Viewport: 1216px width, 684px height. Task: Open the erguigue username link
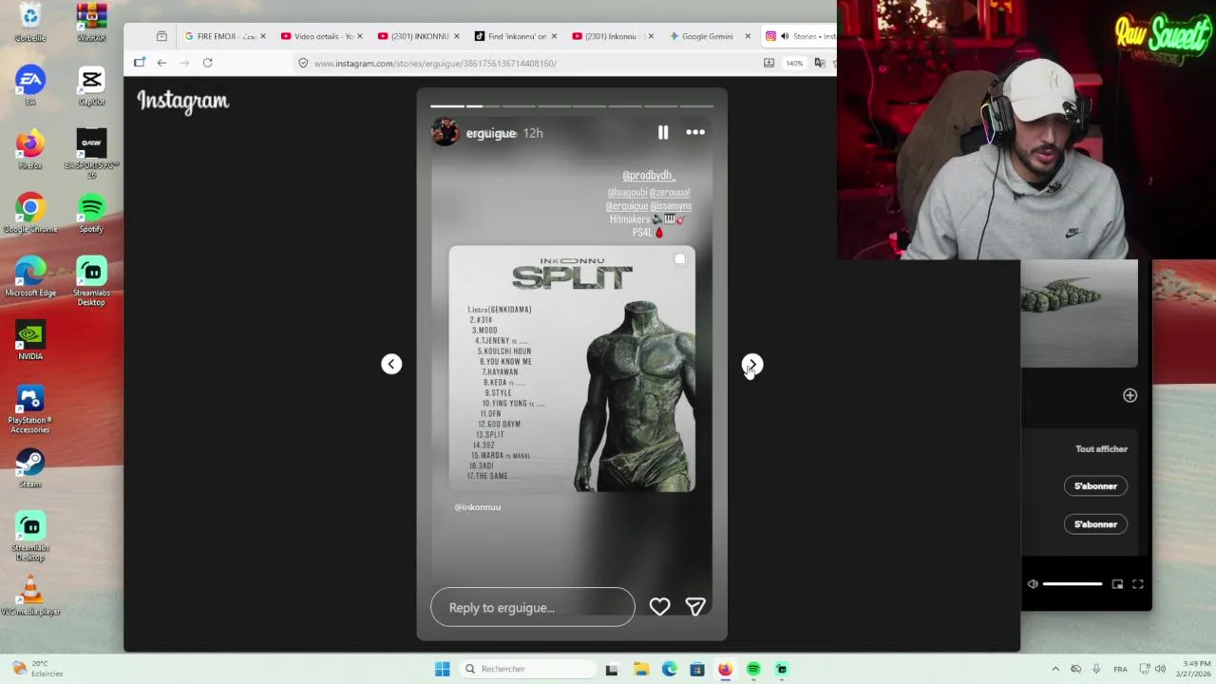[x=491, y=133]
